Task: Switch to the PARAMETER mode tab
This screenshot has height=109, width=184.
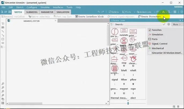Action: (x=47, y=12)
